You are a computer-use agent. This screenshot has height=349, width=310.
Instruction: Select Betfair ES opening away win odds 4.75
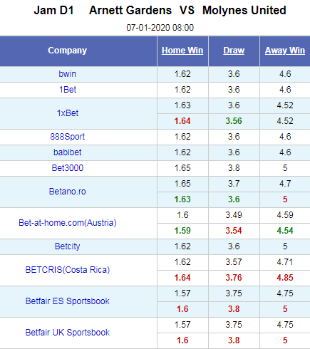285,293
